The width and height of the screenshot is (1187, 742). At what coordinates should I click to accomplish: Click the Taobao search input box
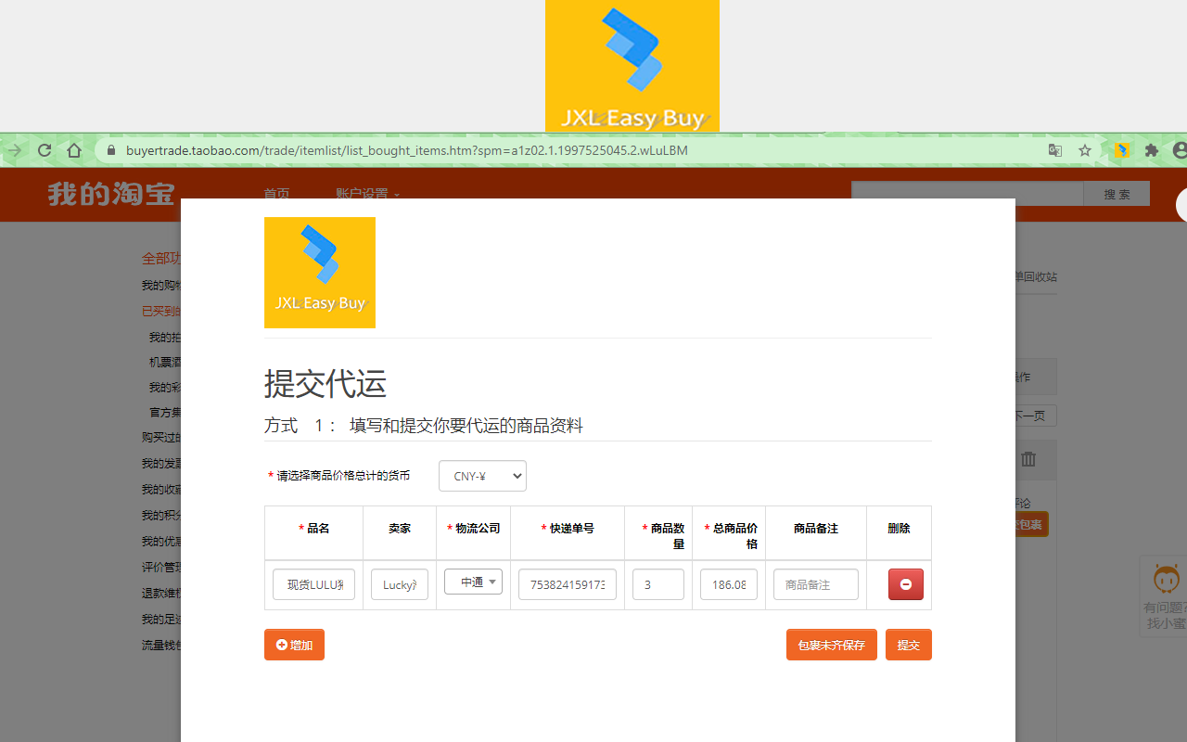(967, 194)
